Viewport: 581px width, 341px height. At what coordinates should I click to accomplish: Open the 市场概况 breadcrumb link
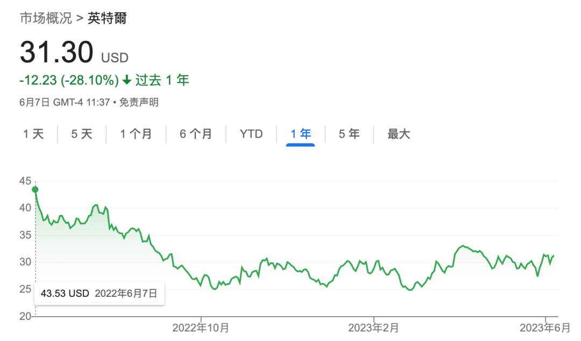click(x=46, y=18)
